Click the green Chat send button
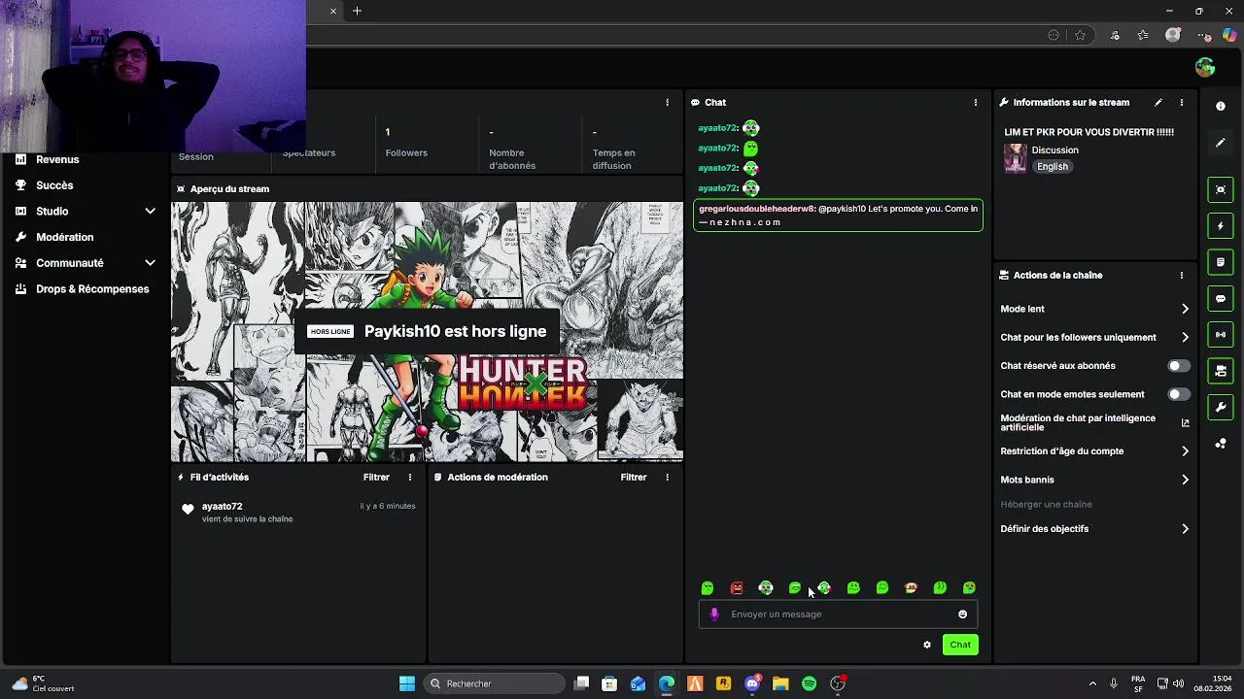The height and width of the screenshot is (699, 1244). click(960, 645)
